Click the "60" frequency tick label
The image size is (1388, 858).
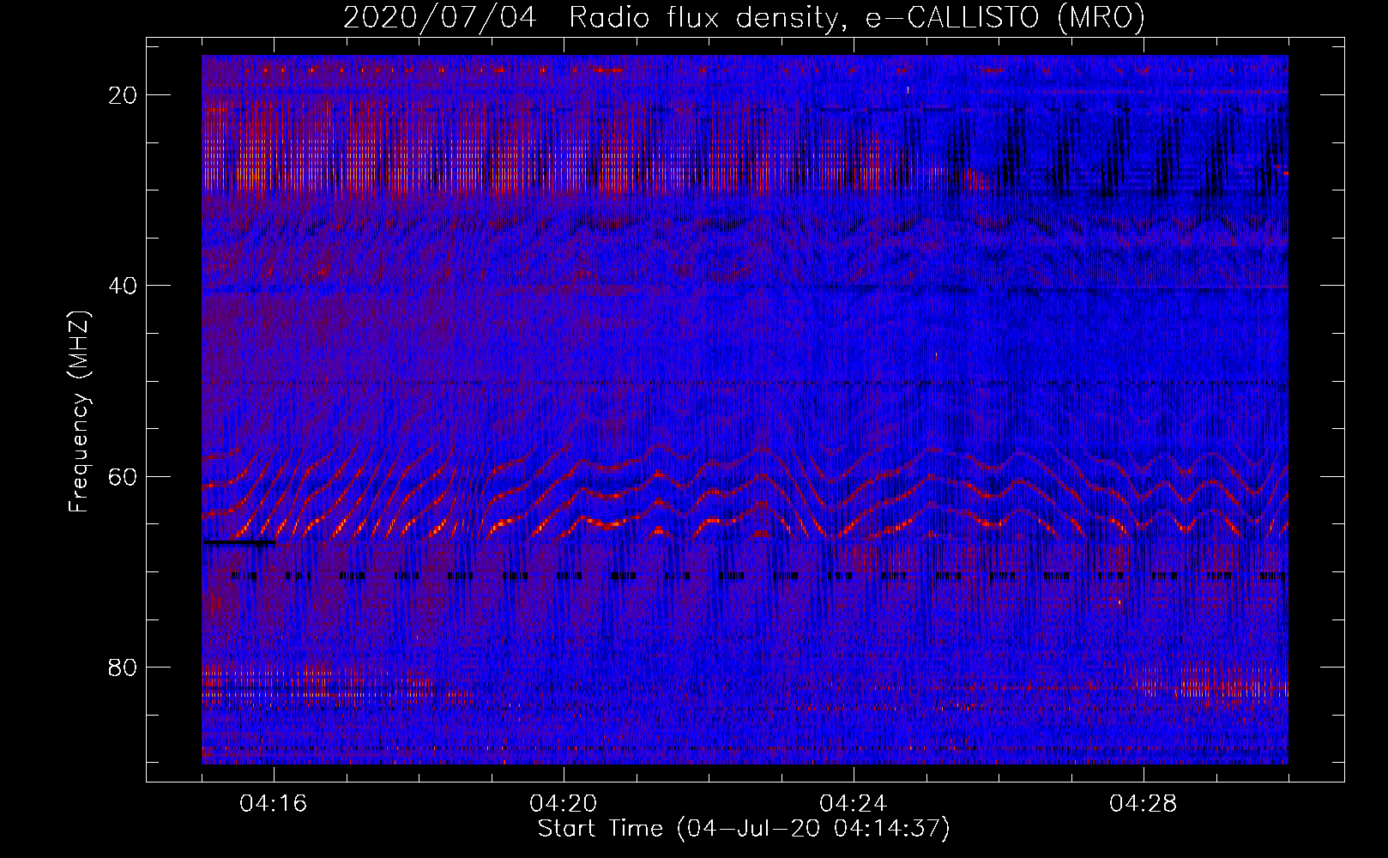tap(124, 476)
